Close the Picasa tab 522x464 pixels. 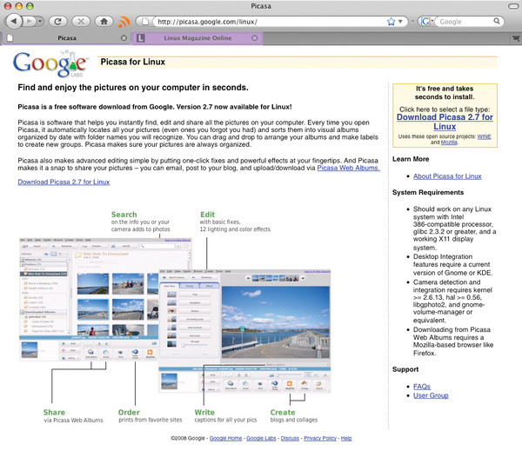coord(124,38)
